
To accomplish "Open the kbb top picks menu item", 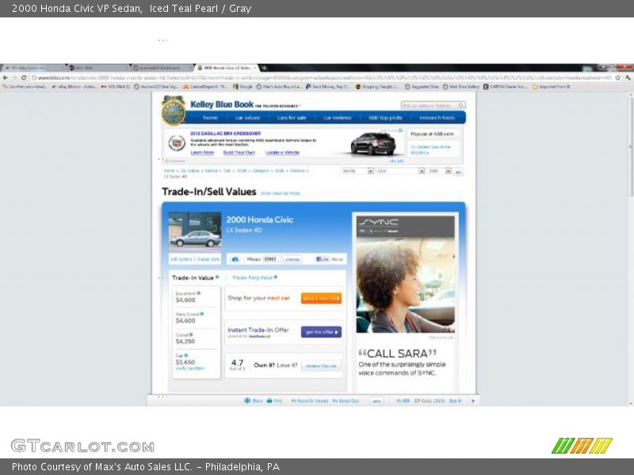I will [385, 117].
